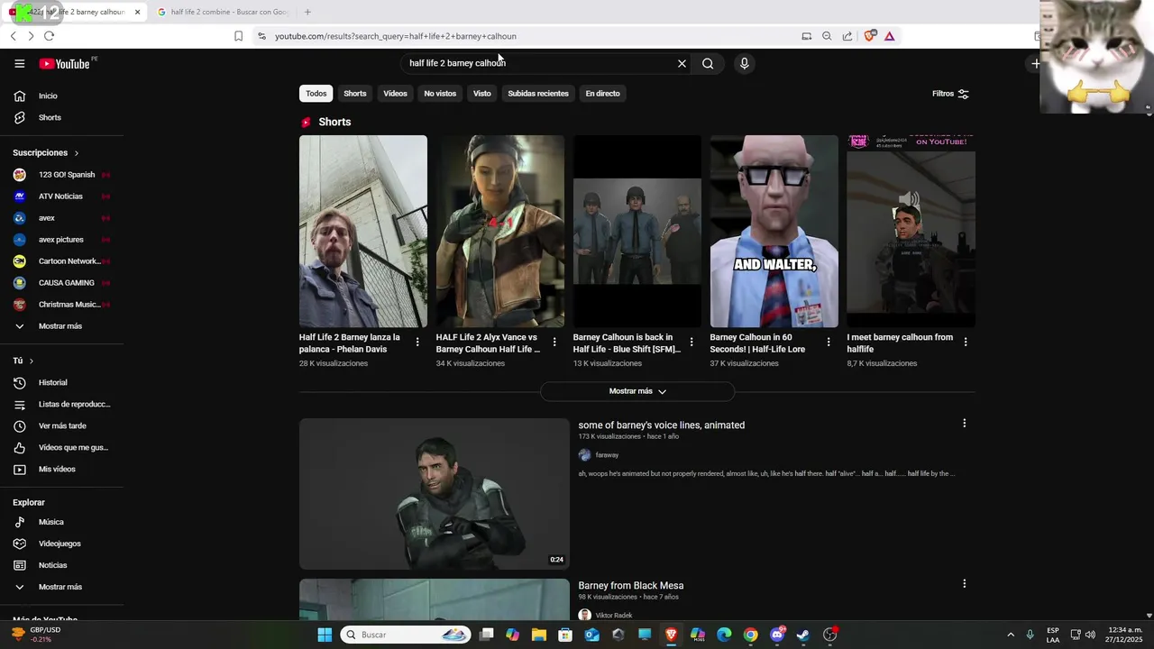Switch to the half life 2 combine tab

pos(224,12)
